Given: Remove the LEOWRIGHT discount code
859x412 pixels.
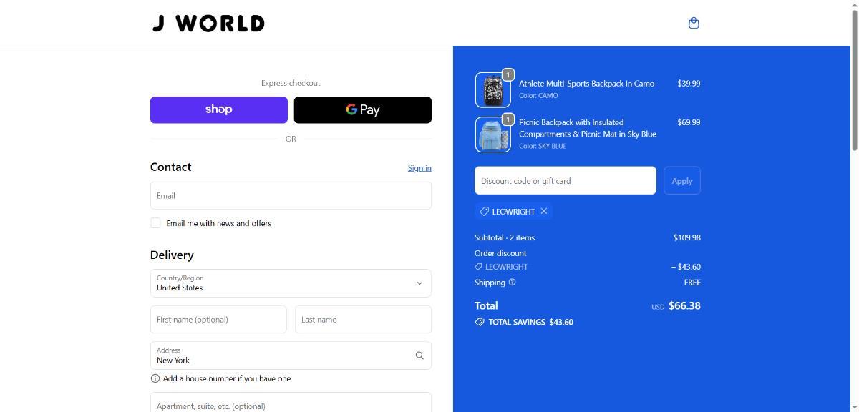Looking at the screenshot, I should click(544, 211).
